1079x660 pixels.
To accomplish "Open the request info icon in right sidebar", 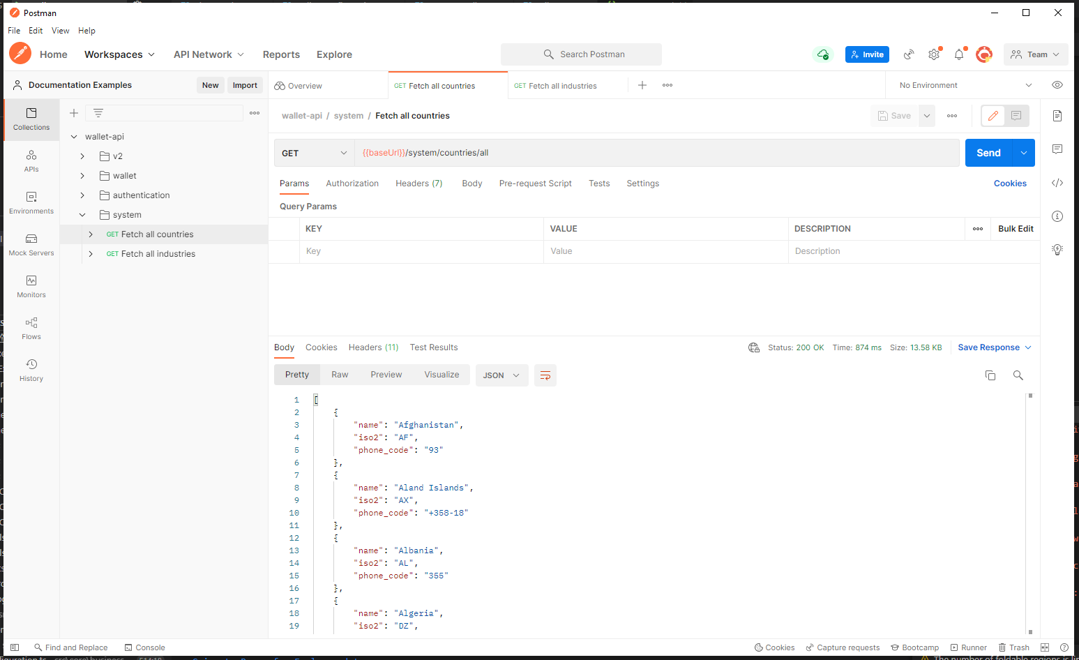I will tap(1057, 216).
